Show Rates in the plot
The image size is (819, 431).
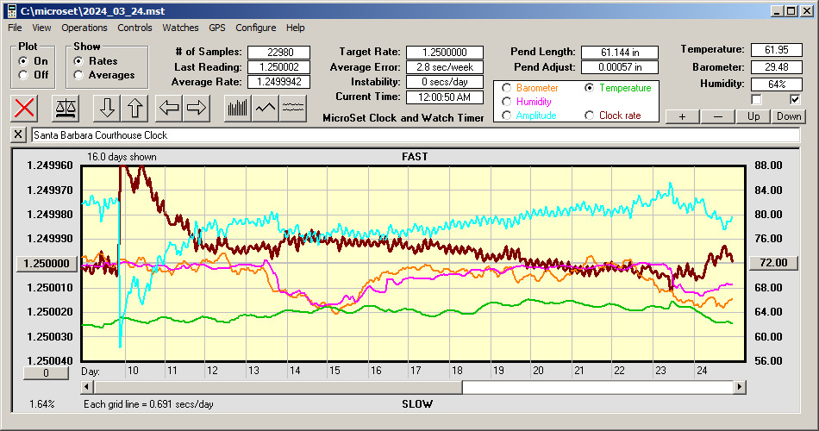pyautogui.click(x=78, y=61)
